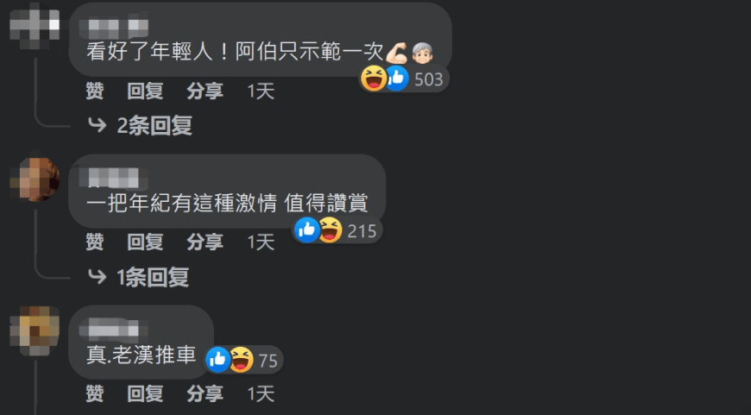The image size is (751, 415).
Task: Click the laughing emoji beside the 215 count
Action: [x=330, y=230]
